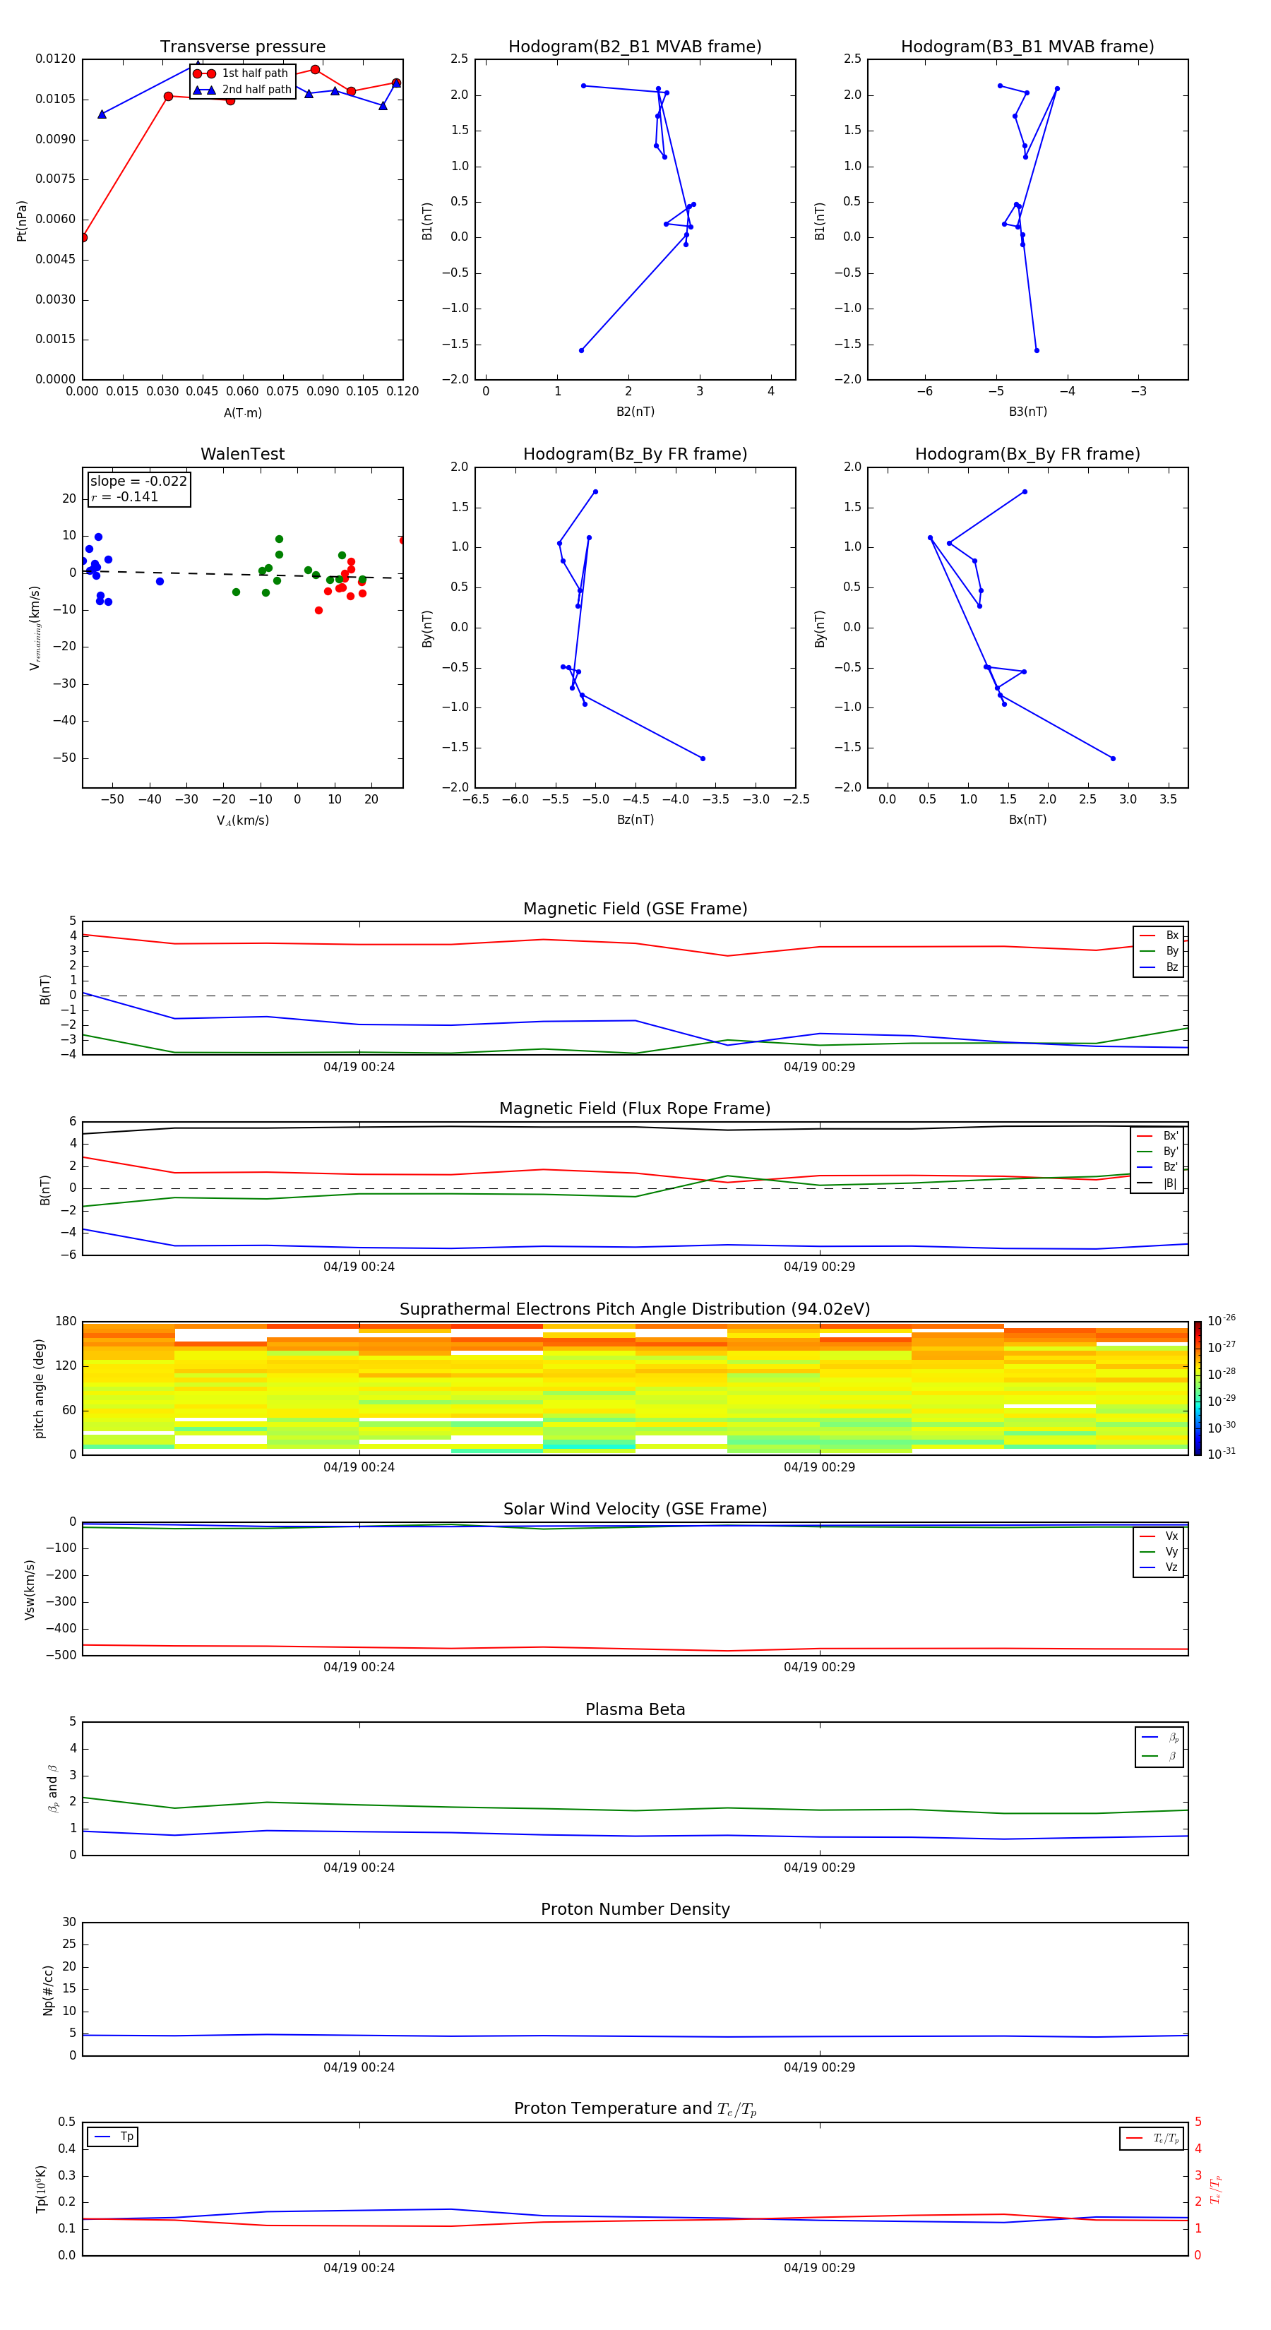Screen dimensions: 1271x2330
Task: Click '04/19 00:24' tick under Proton Temperature plot
Action: coord(359,2268)
